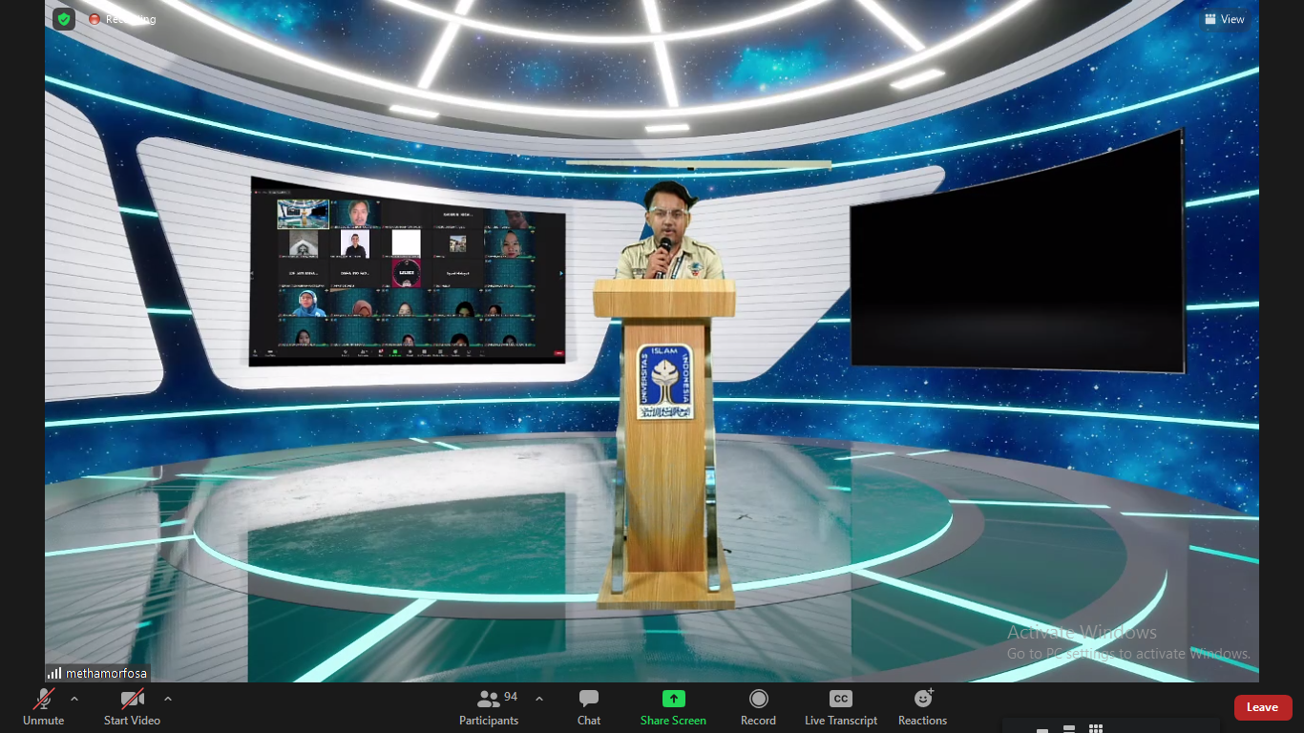The height and width of the screenshot is (733, 1304).
Task: Turn on camera with Start Video
Action: (132, 707)
